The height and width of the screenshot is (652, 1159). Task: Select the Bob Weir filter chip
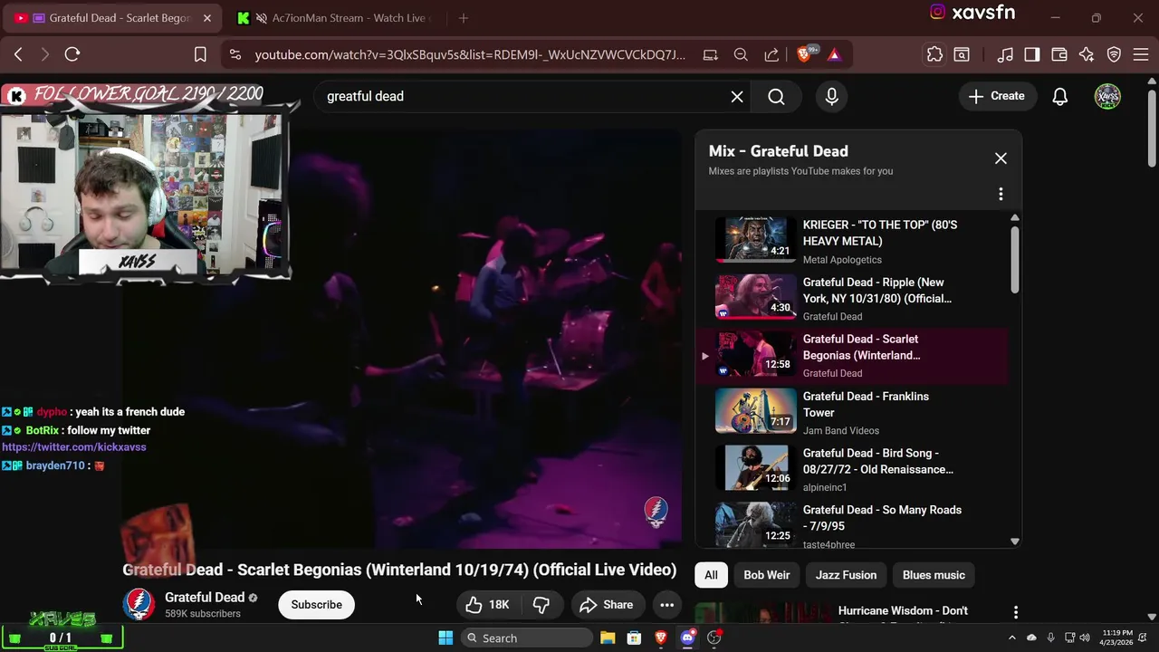[767, 575]
